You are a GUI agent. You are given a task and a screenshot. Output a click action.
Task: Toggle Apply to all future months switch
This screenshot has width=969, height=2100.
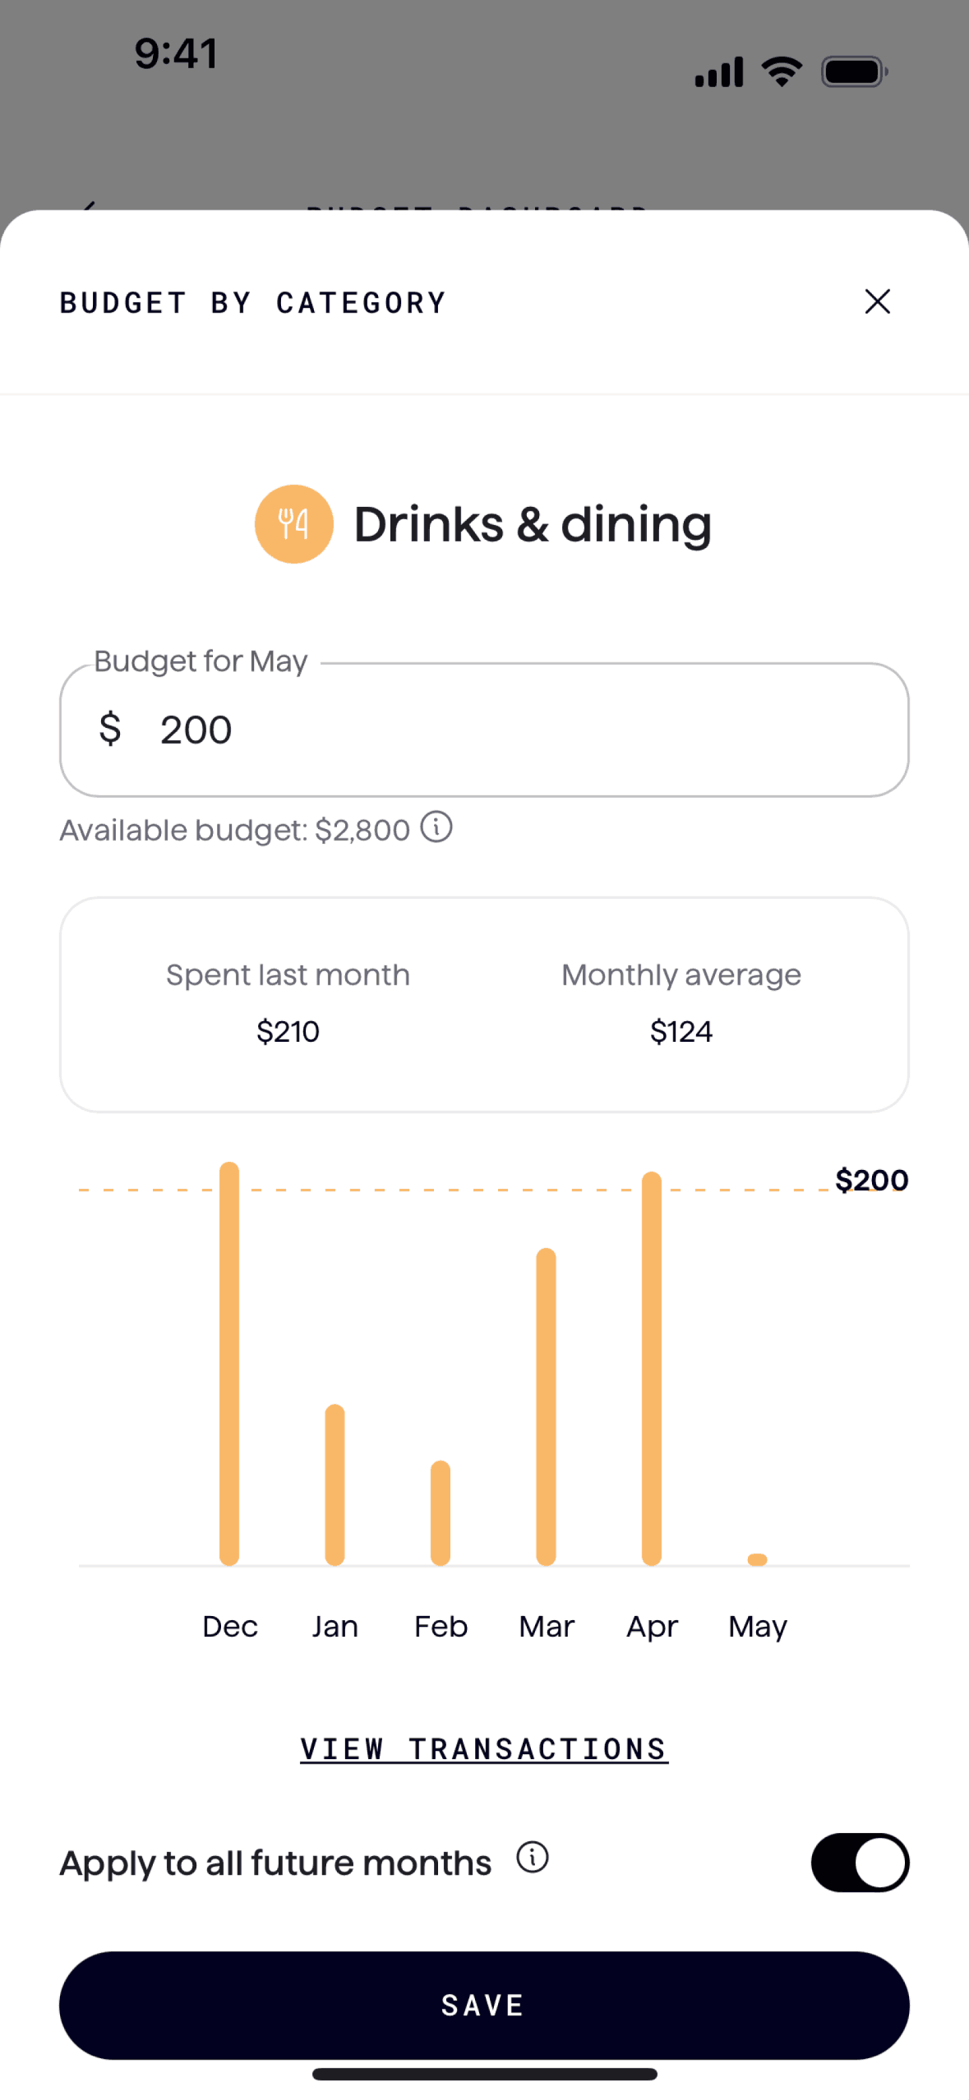859,1862
